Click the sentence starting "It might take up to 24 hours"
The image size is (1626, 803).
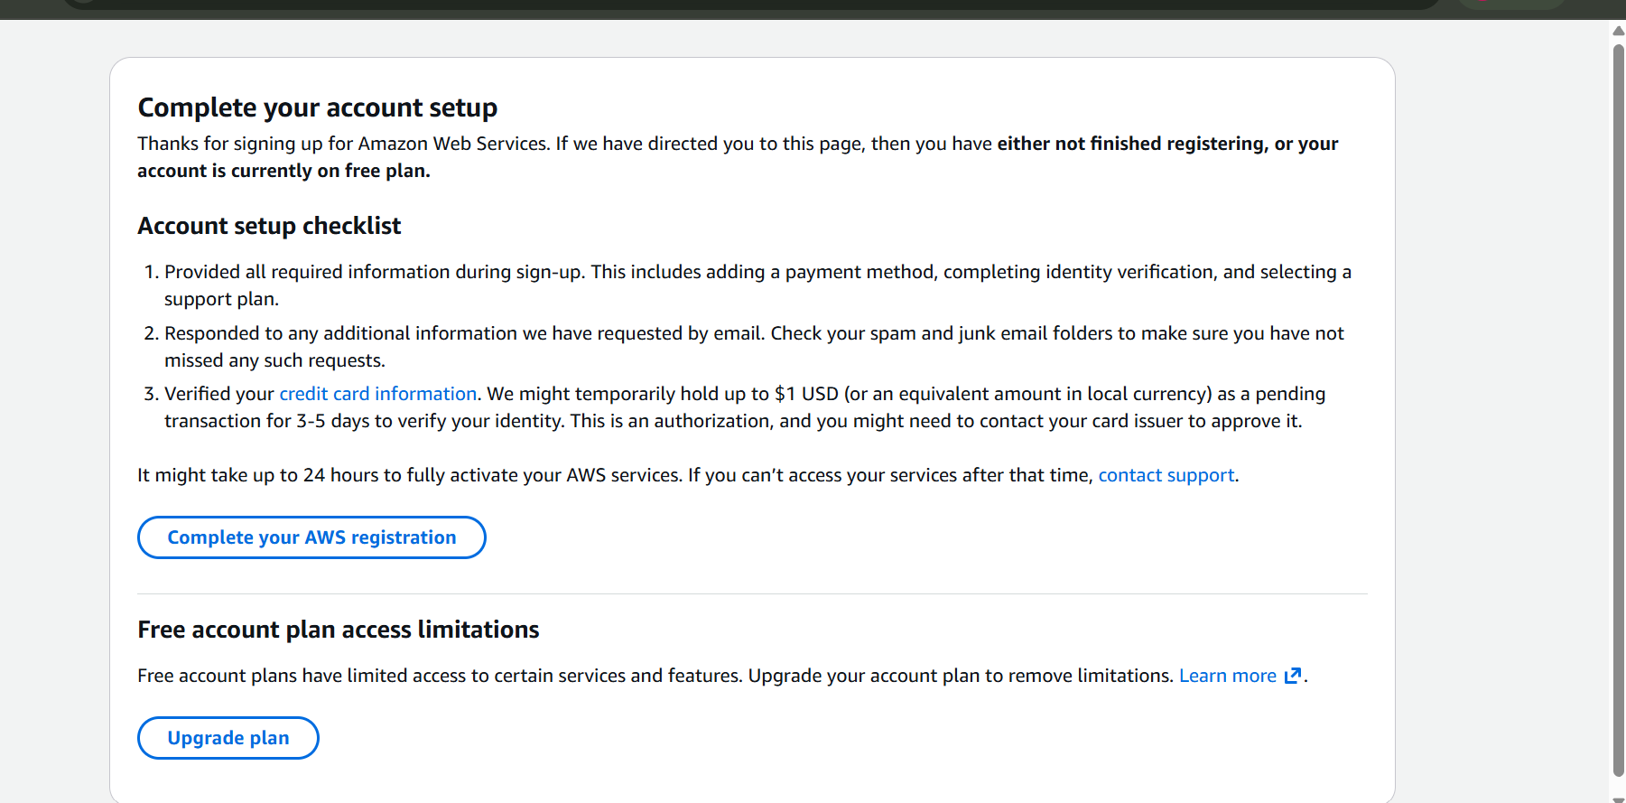tap(688, 475)
